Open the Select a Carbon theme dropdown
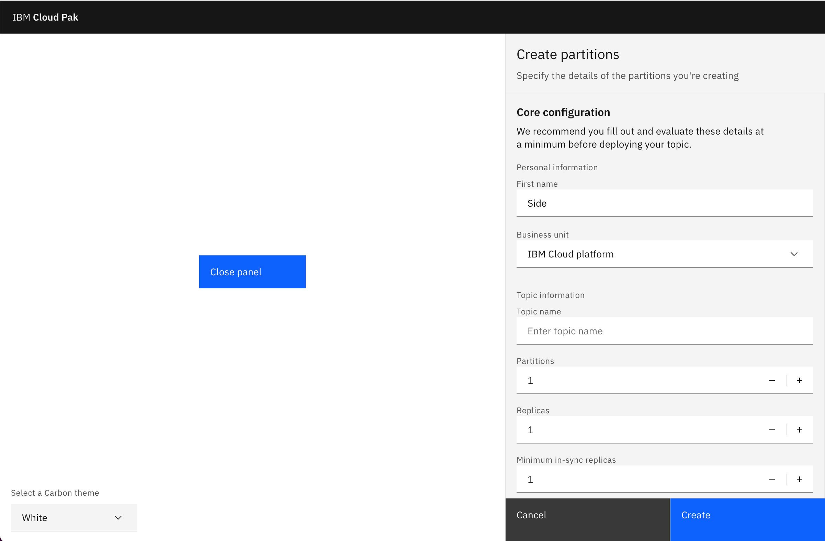 click(74, 517)
